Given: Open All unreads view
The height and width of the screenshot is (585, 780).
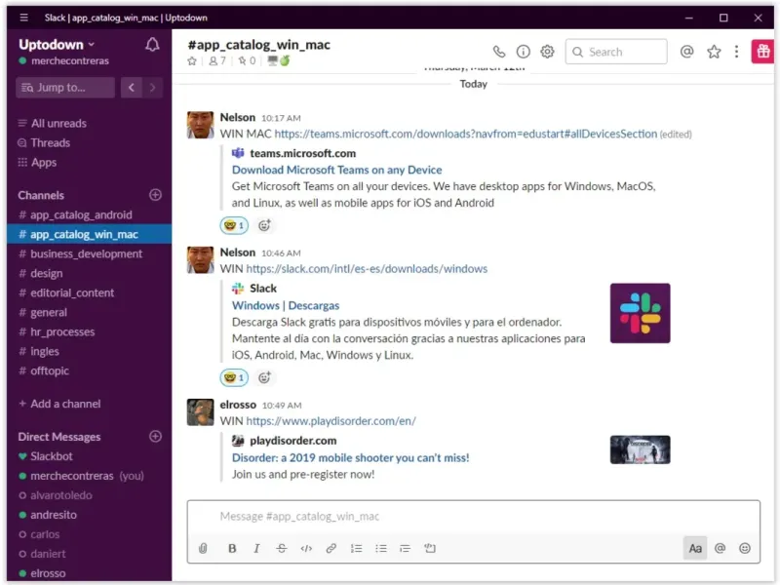Looking at the screenshot, I should pyautogui.click(x=58, y=124).
